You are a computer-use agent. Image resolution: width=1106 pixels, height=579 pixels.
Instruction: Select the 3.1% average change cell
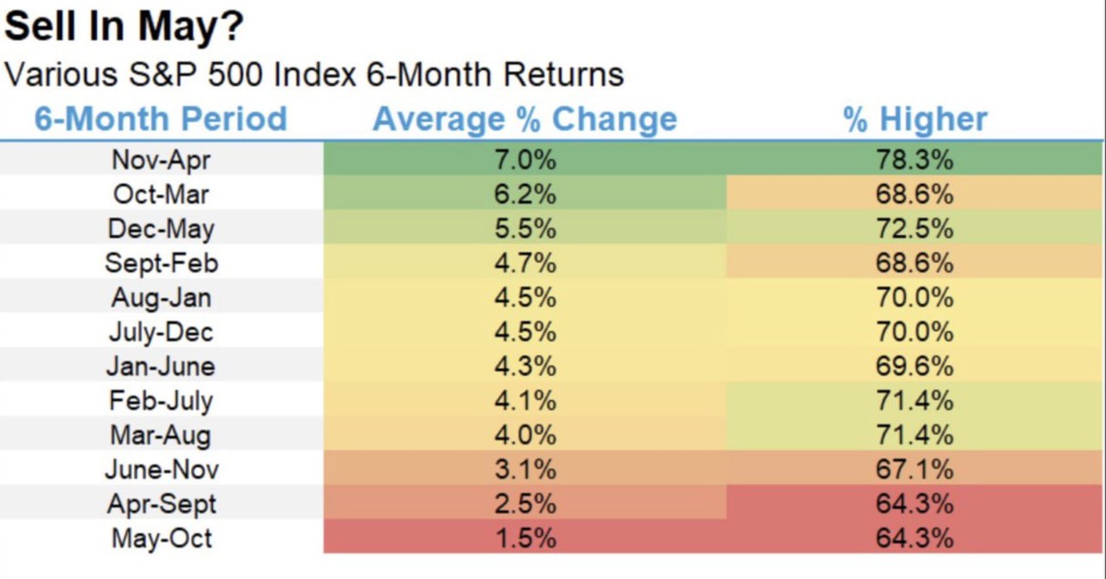[x=524, y=469]
